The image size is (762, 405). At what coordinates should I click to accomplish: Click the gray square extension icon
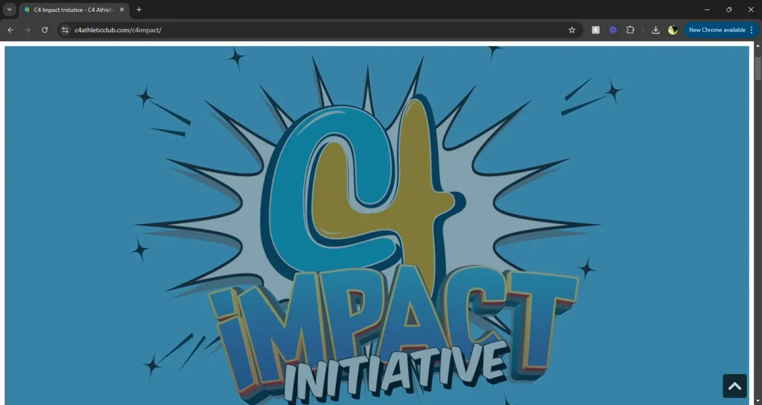point(596,30)
